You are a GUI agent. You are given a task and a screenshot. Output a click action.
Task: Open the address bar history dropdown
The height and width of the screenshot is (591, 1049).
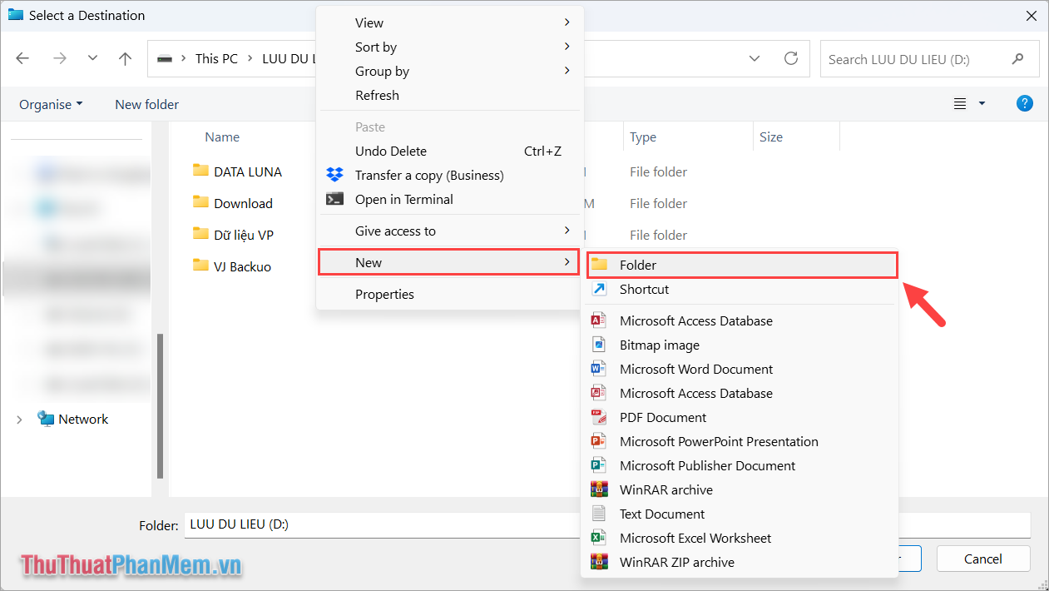[755, 58]
